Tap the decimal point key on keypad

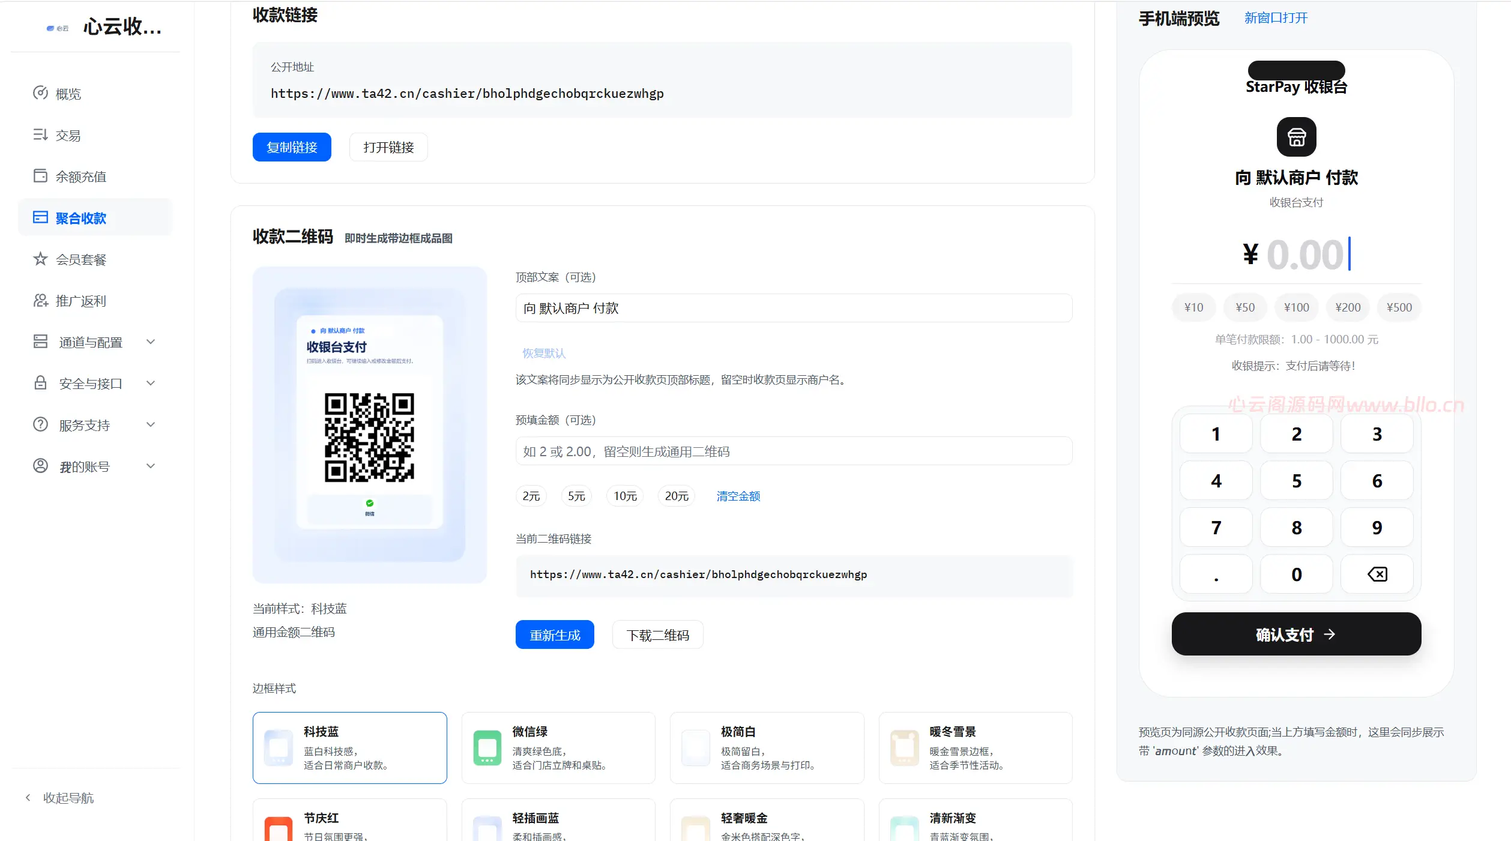1216,574
